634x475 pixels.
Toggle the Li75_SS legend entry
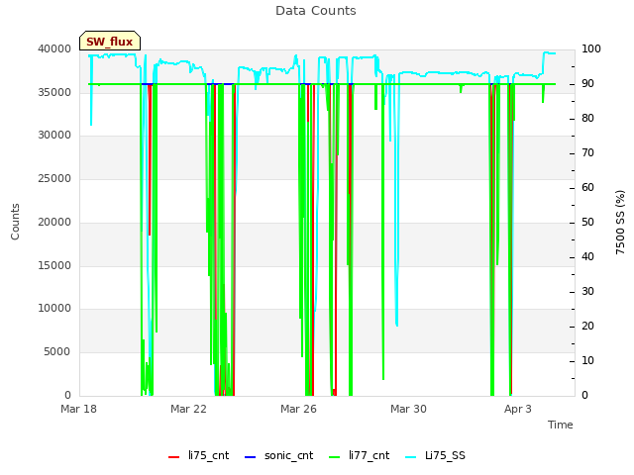[x=435, y=456]
